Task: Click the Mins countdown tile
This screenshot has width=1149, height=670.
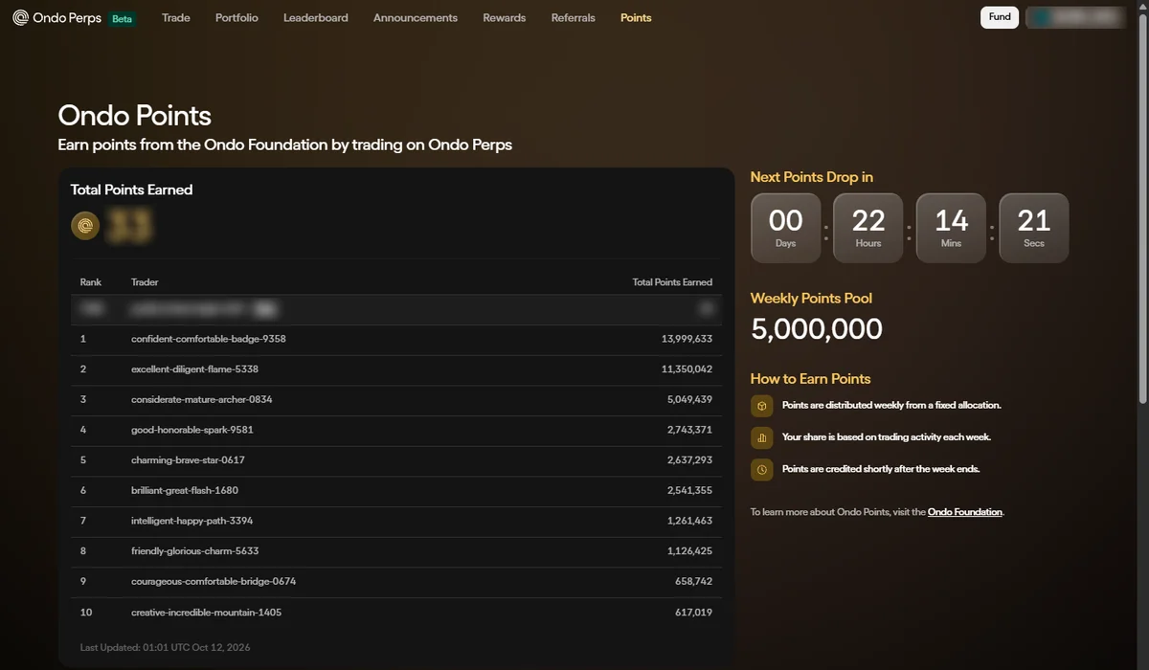Action: pos(952,228)
